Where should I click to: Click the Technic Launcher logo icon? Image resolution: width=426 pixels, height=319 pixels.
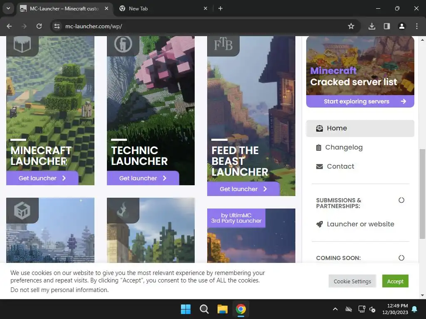pyautogui.click(x=123, y=44)
